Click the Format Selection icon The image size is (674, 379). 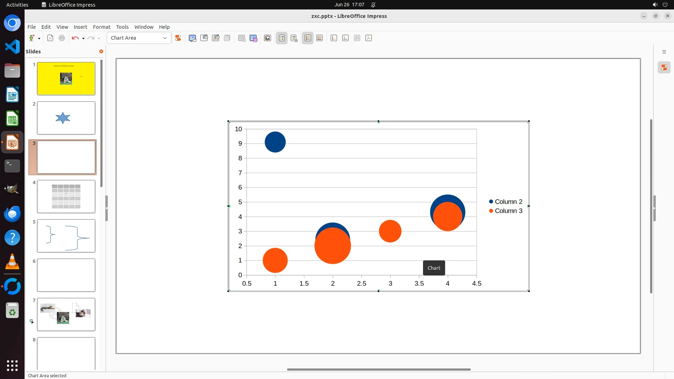tap(178, 38)
